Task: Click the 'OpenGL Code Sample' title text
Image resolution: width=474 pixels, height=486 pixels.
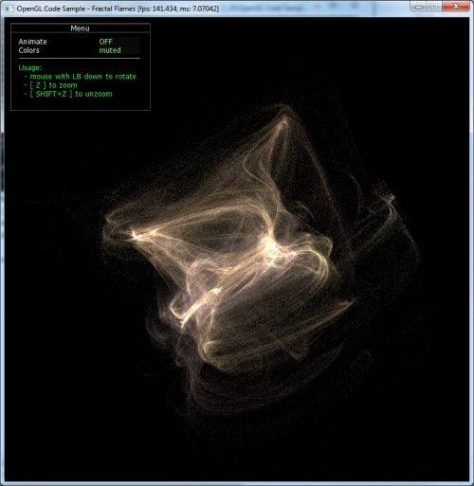Action: (x=51, y=9)
